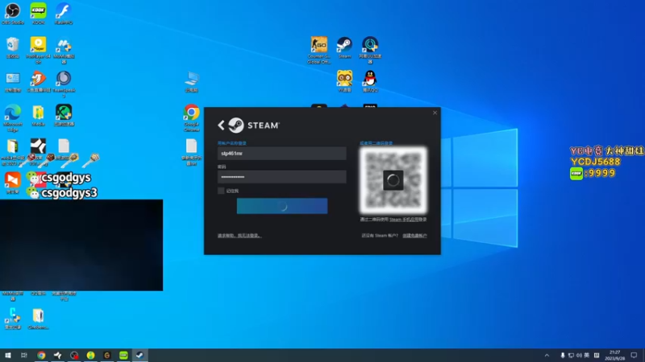Image resolution: width=645 pixels, height=362 pixels.
Task: Open Microsoft Edge desktop shortcut
Action: (13, 117)
